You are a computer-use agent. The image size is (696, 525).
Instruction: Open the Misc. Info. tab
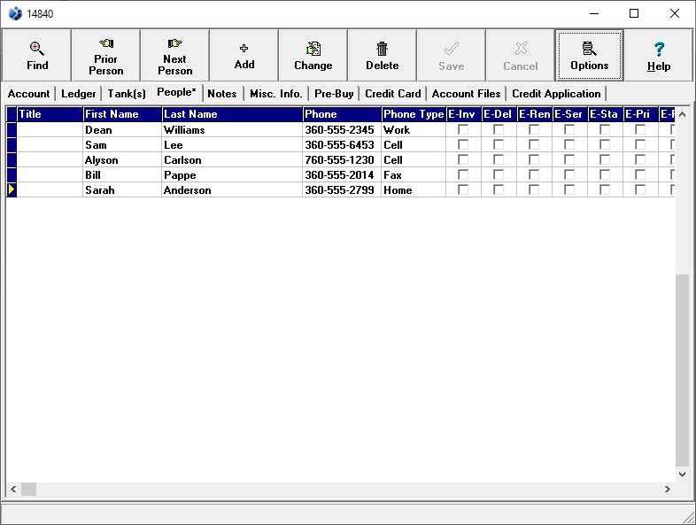click(x=275, y=94)
